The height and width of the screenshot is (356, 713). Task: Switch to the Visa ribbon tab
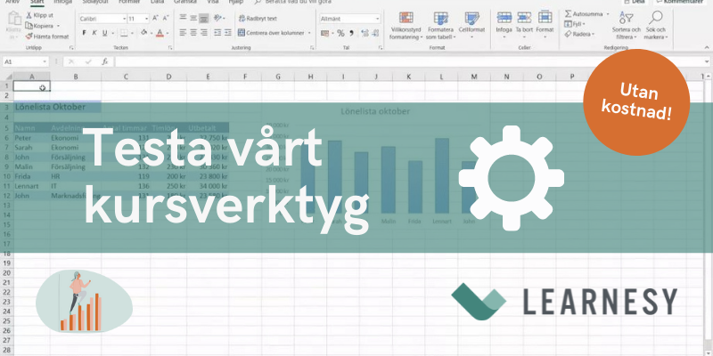coord(212,2)
